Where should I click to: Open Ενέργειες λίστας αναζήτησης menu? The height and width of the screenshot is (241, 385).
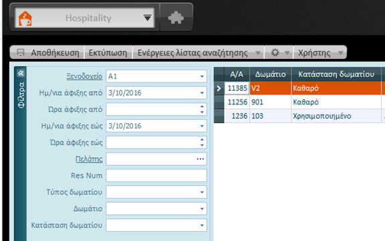click(x=192, y=52)
